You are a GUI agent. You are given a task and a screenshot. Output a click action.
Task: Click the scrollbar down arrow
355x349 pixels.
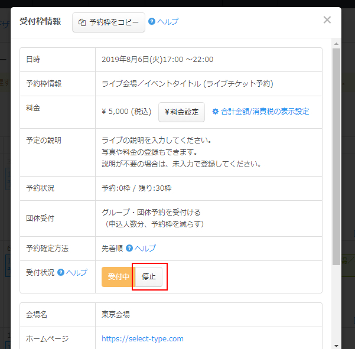(x=336, y=345)
